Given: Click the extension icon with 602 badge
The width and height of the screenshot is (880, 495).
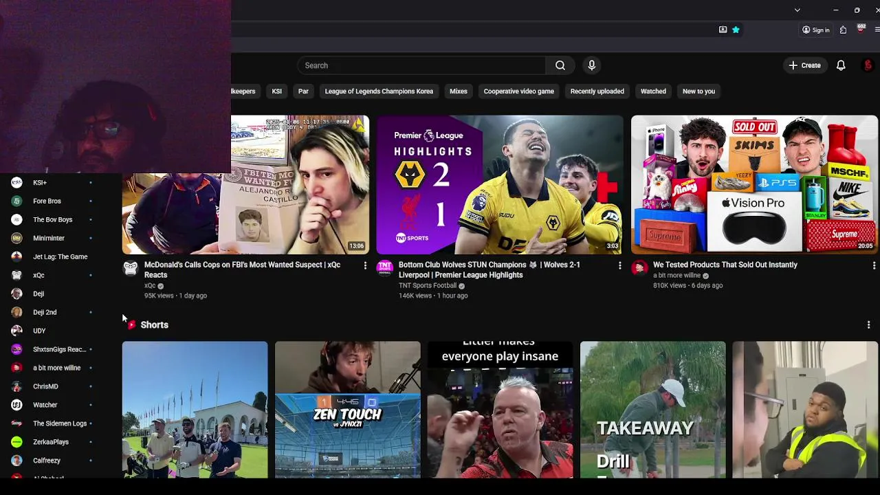Looking at the screenshot, I should (x=861, y=30).
